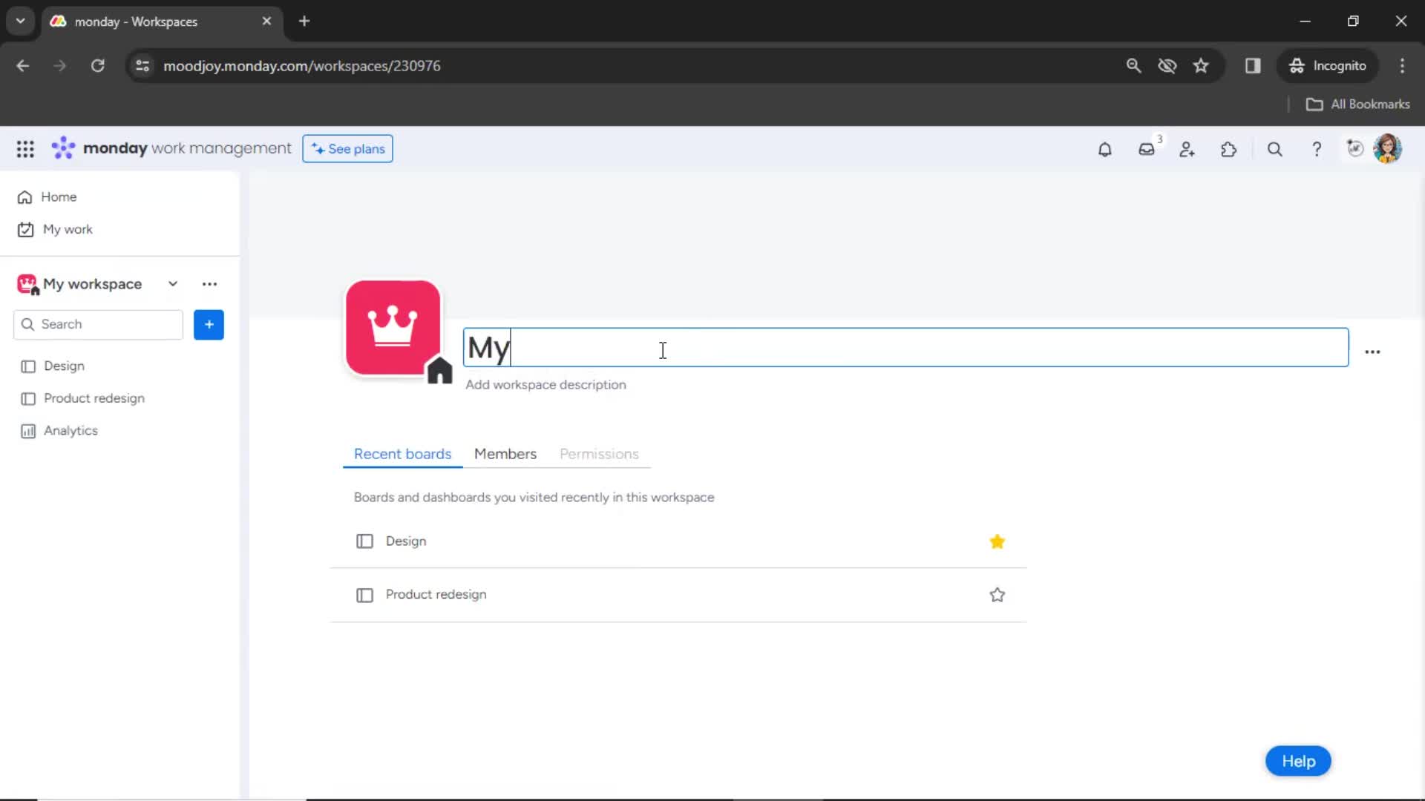Click the contacts/team members icon

point(1188,148)
